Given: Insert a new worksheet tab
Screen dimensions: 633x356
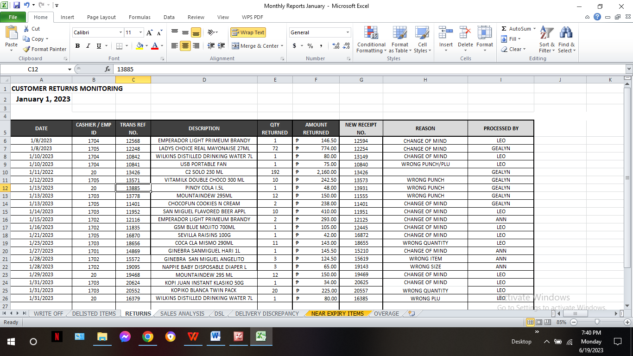Looking at the screenshot, I should click(x=412, y=314).
